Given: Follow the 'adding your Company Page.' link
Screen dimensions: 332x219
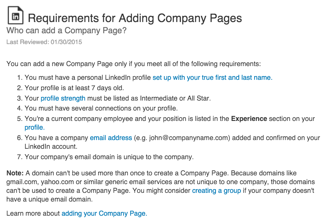Looking at the screenshot, I should tap(104, 214).
